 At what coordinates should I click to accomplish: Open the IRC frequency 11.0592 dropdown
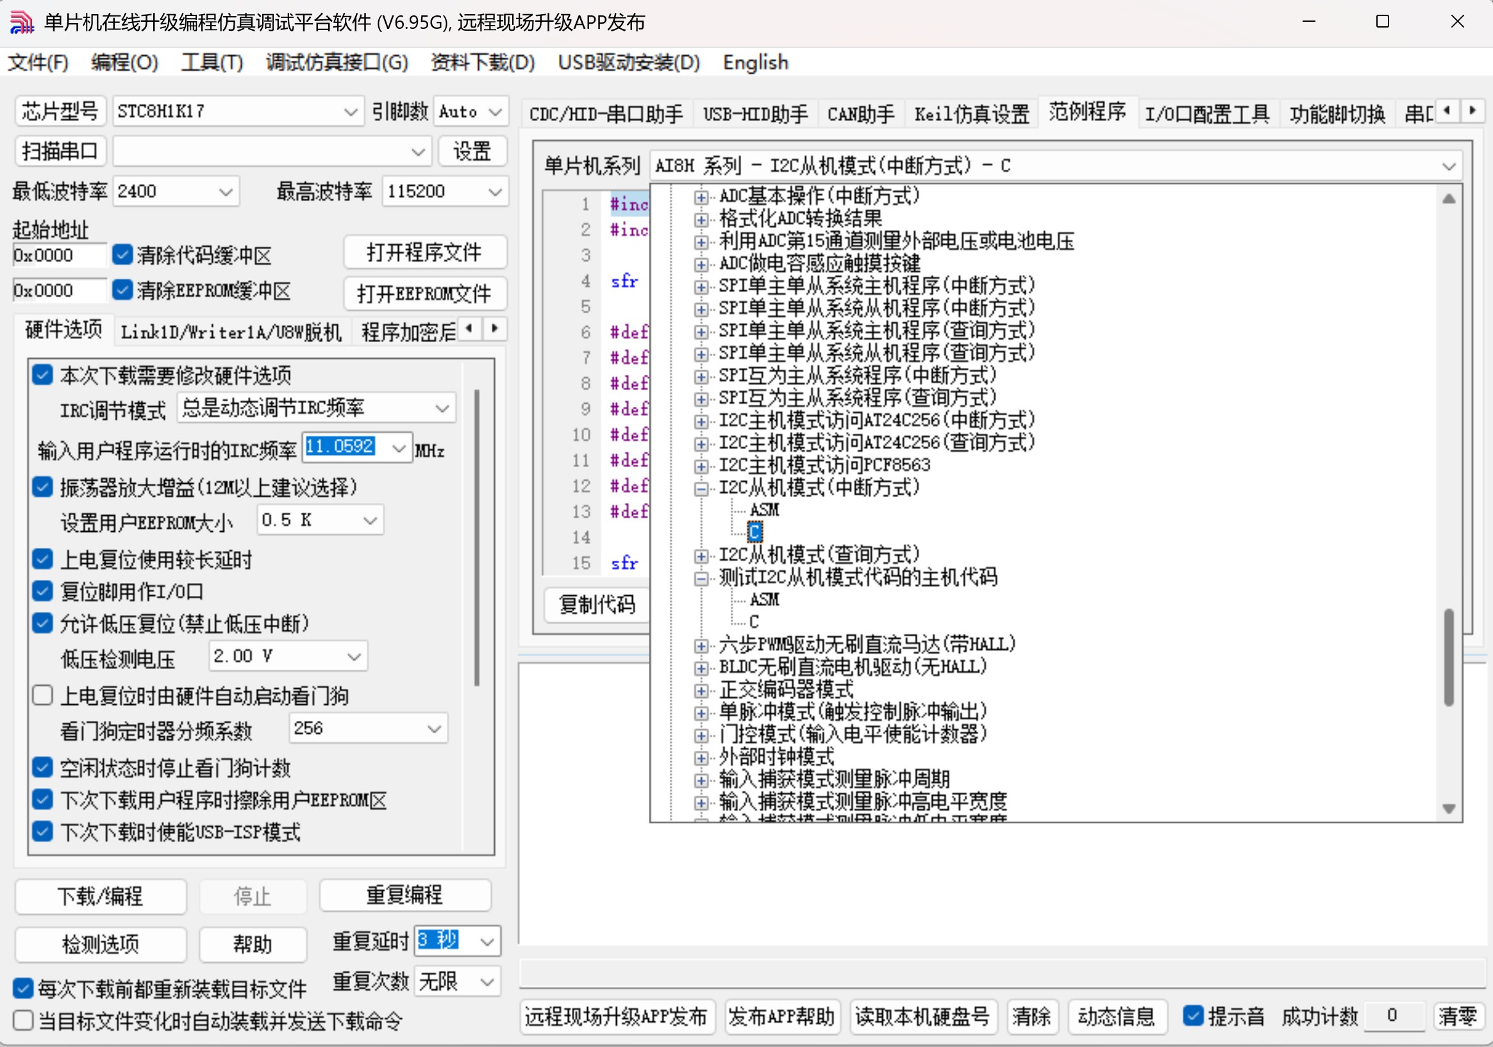[357, 447]
